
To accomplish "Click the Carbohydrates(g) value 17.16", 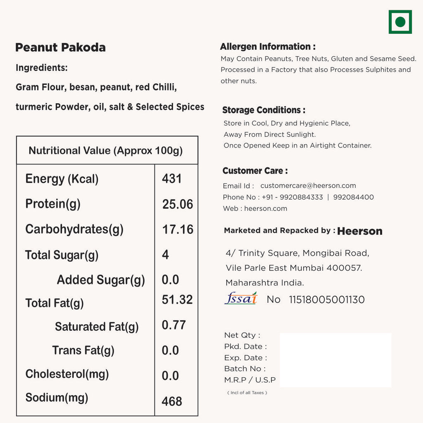I will pyautogui.click(x=178, y=230).
